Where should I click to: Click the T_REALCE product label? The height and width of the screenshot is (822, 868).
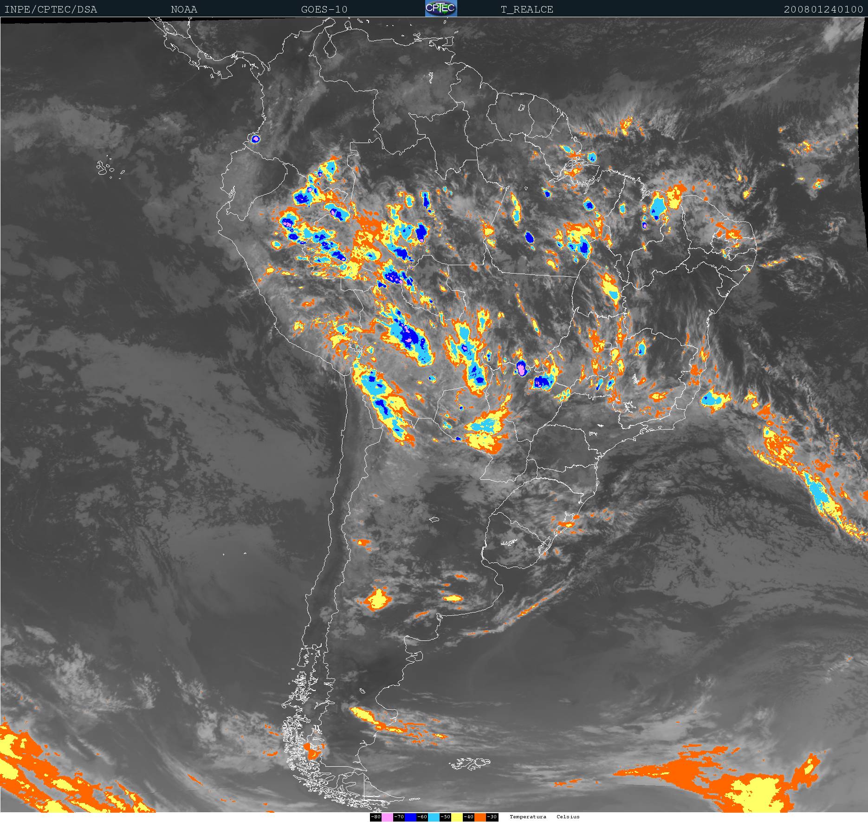[x=527, y=10]
